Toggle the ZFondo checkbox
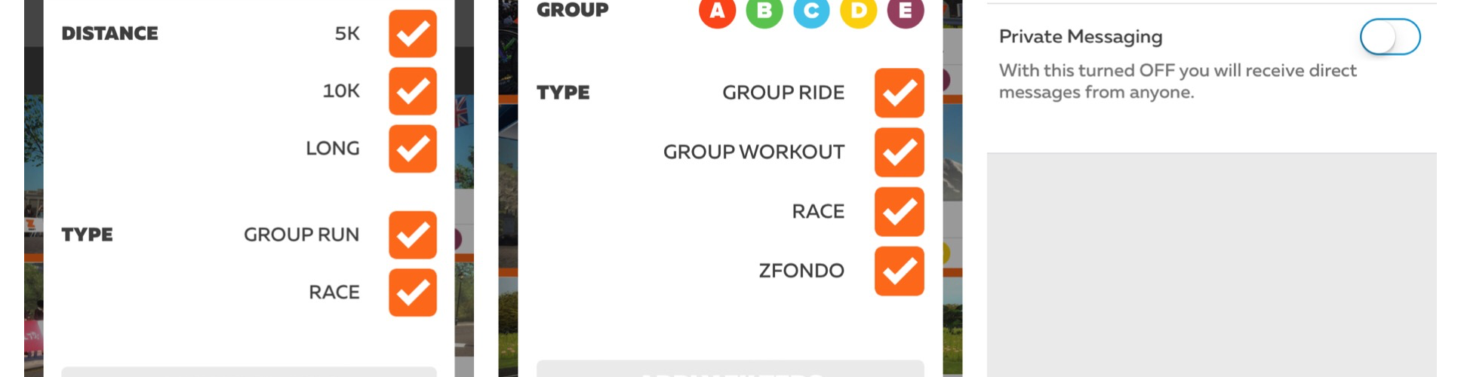Viewport: 1461px width, 377px height. (x=899, y=271)
